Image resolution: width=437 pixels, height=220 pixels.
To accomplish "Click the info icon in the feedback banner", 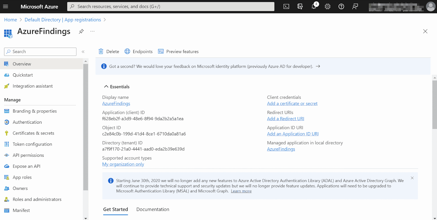I will 104,66.
